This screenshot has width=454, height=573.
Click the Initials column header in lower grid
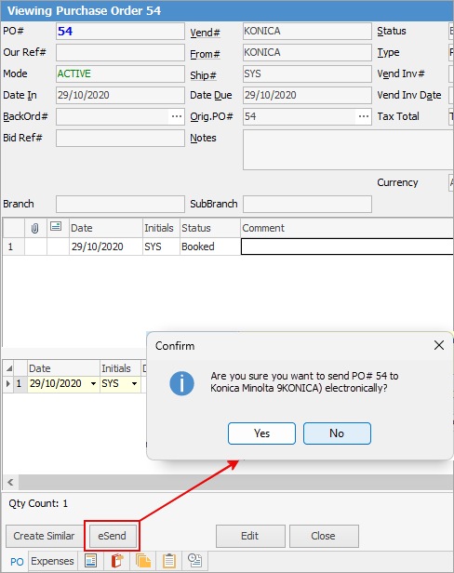coord(120,368)
